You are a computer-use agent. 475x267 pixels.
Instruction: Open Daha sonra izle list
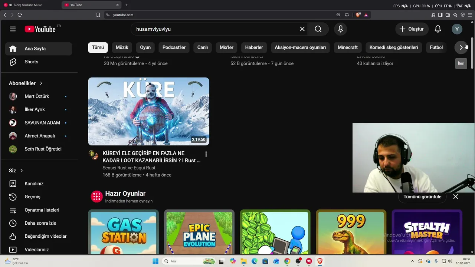point(39,223)
